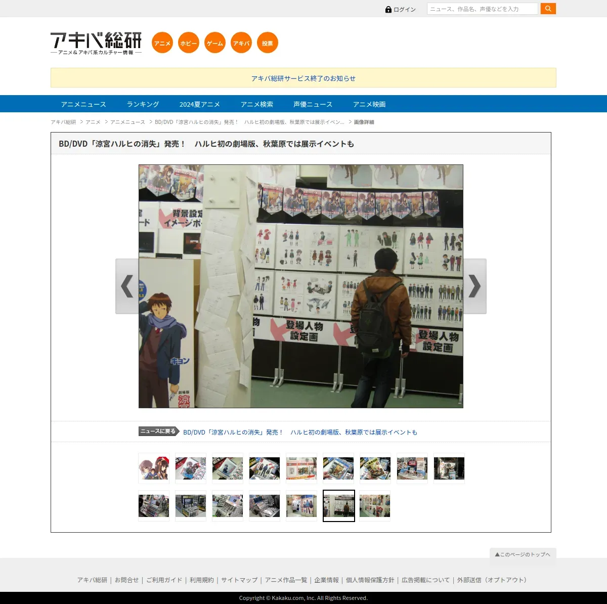Screen dimensions: 607x604
Task: Open アニメニュース in blue nav bar
Action: click(x=83, y=104)
